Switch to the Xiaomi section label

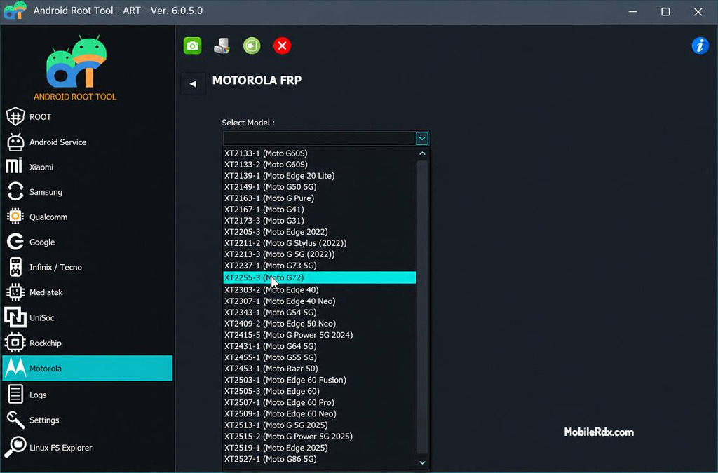tap(41, 167)
